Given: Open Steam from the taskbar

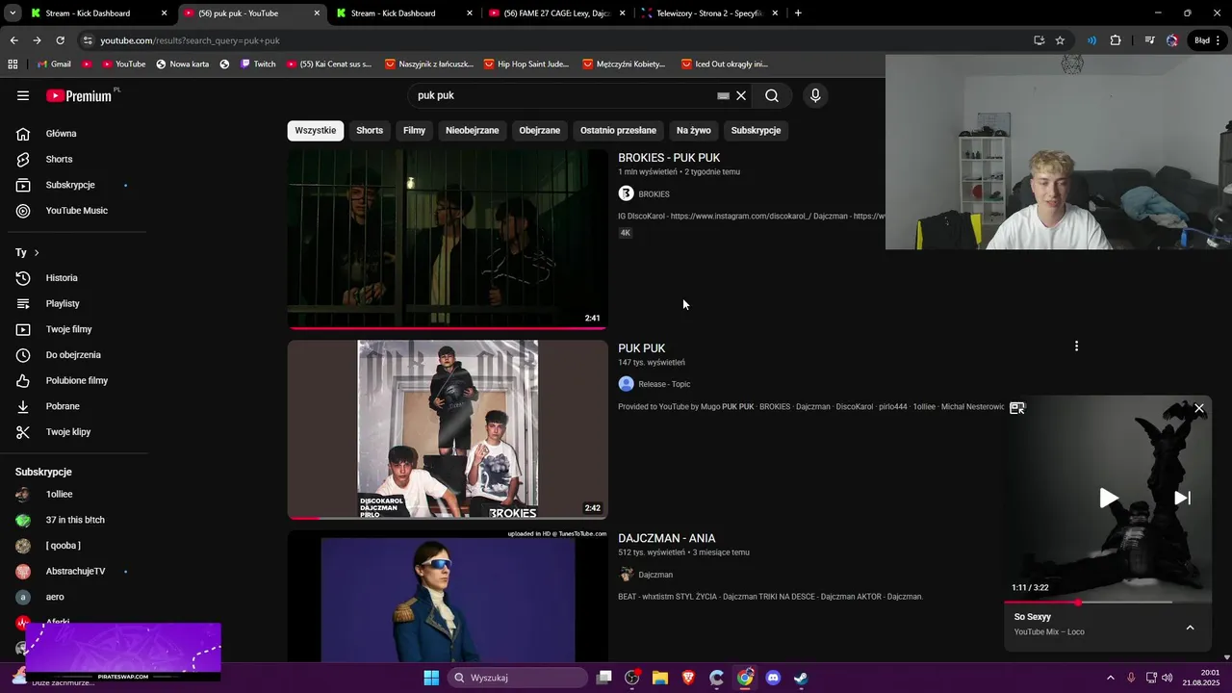Looking at the screenshot, I should pos(801,678).
